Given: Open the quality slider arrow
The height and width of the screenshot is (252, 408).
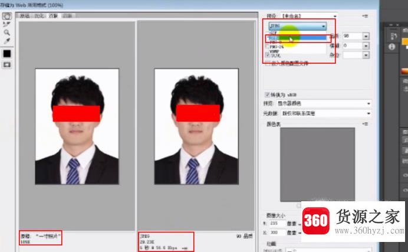Looking at the screenshot, I should tap(366, 36).
